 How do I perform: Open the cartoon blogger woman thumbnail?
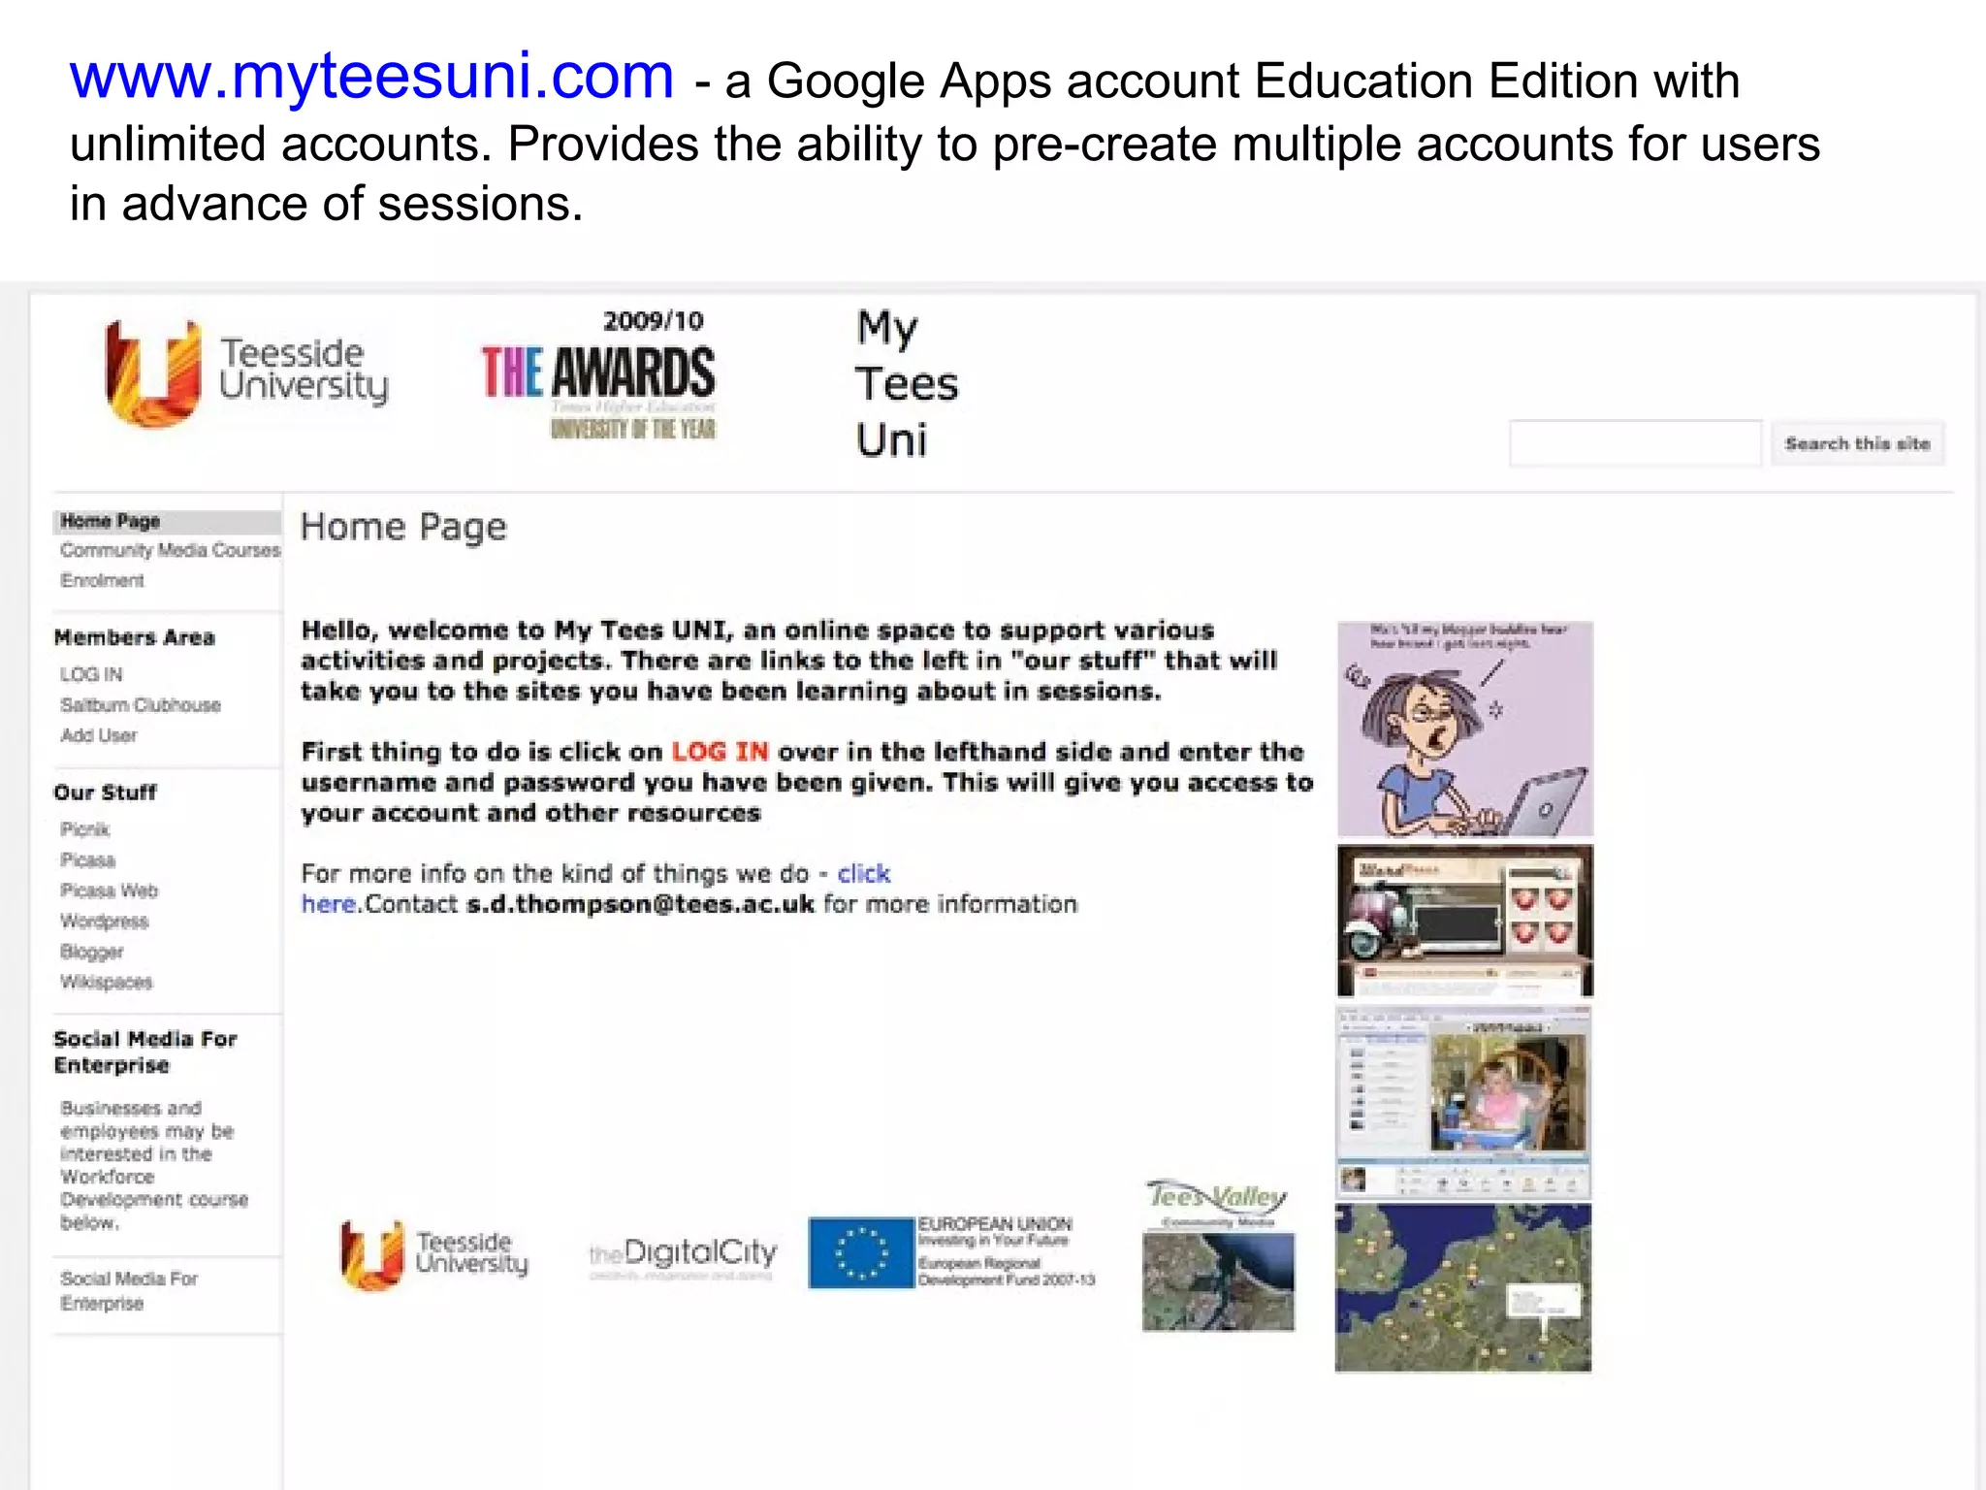(x=1464, y=729)
